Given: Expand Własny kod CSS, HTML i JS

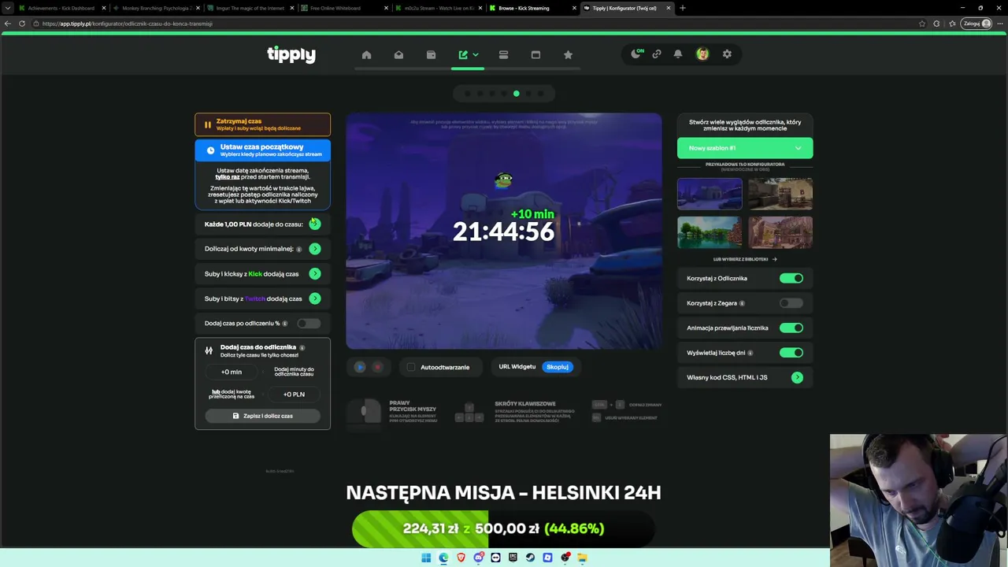Looking at the screenshot, I should click(797, 377).
